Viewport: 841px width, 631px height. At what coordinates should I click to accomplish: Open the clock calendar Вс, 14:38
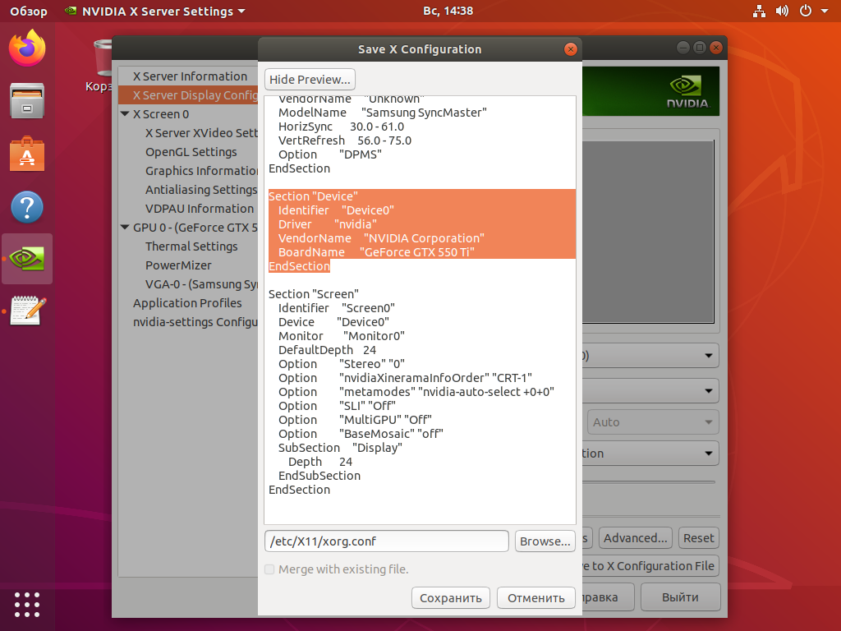(448, 11)
